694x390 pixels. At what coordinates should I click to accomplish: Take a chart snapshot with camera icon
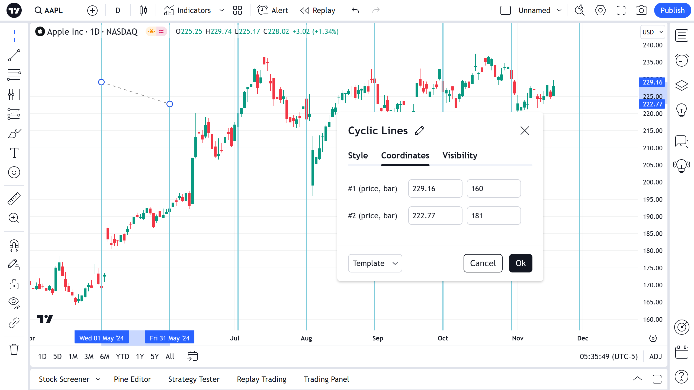(x=641, y=11)
